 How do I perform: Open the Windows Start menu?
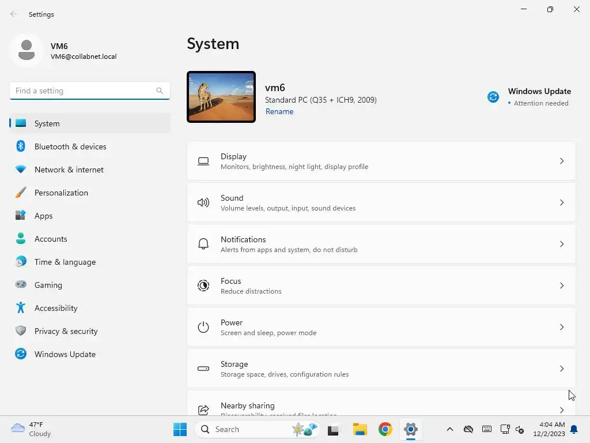tap(180, 429)
